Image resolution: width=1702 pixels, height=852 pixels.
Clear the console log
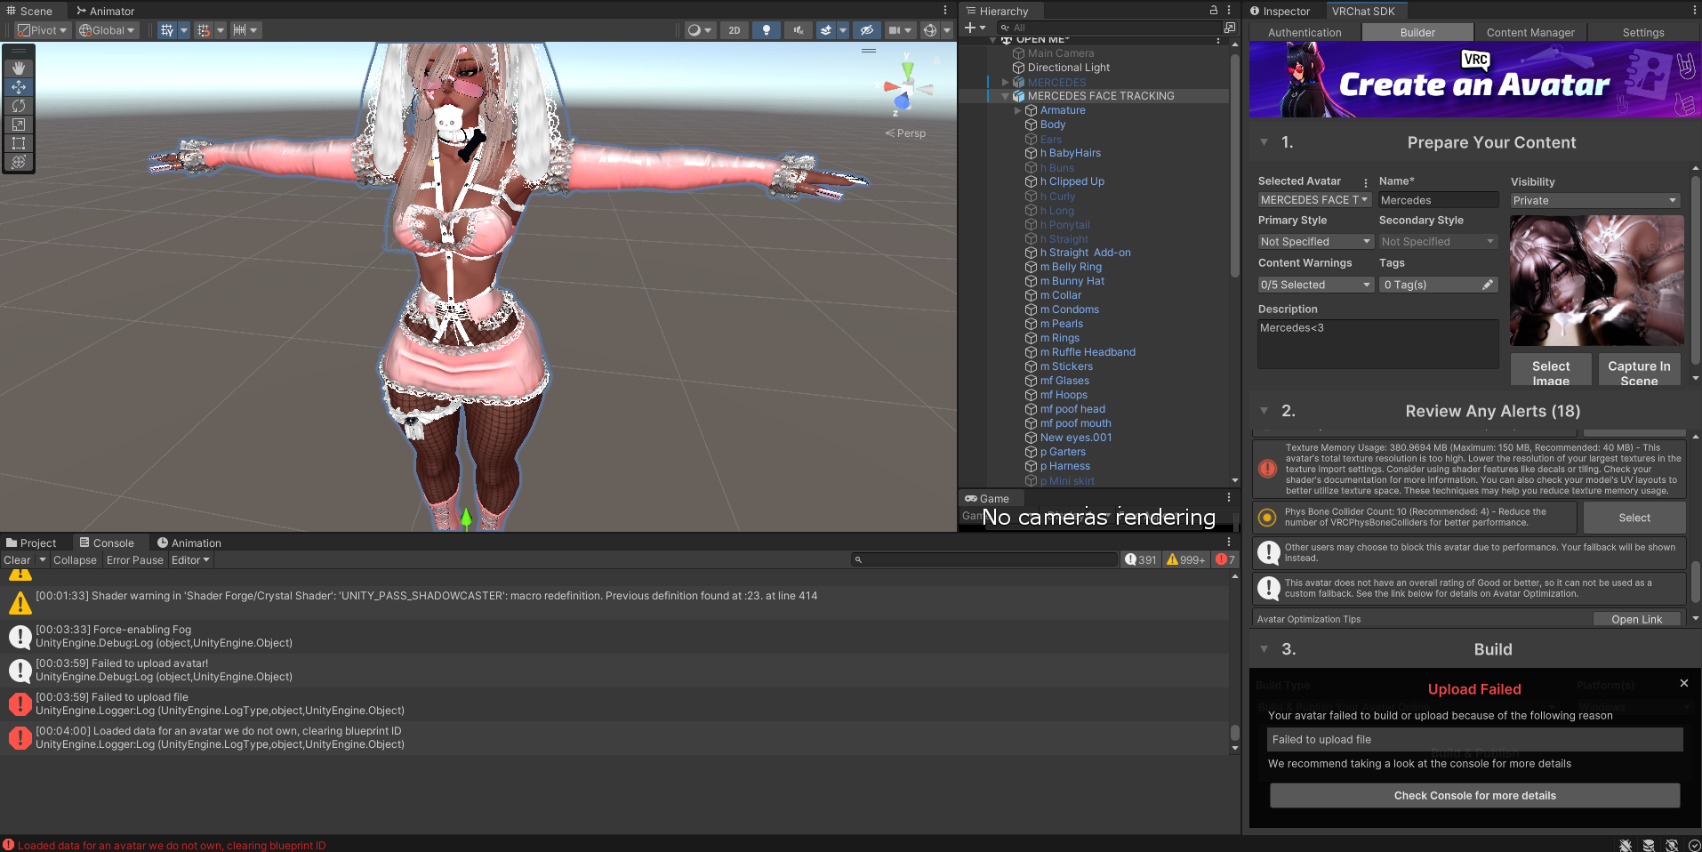click(x=17, y=560)
